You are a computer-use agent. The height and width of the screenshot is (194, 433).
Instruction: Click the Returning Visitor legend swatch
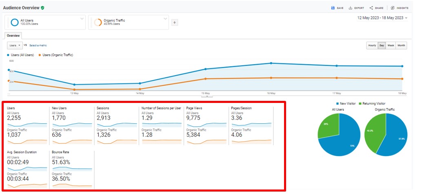click(360, 104)
